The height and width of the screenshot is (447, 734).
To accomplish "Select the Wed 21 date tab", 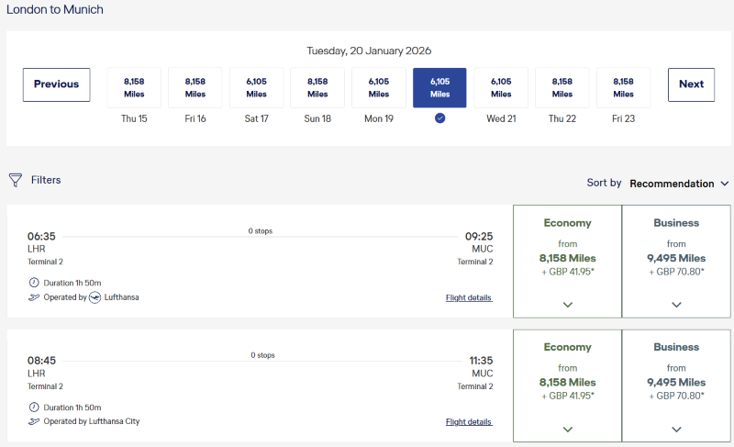I will coord(501,88).
